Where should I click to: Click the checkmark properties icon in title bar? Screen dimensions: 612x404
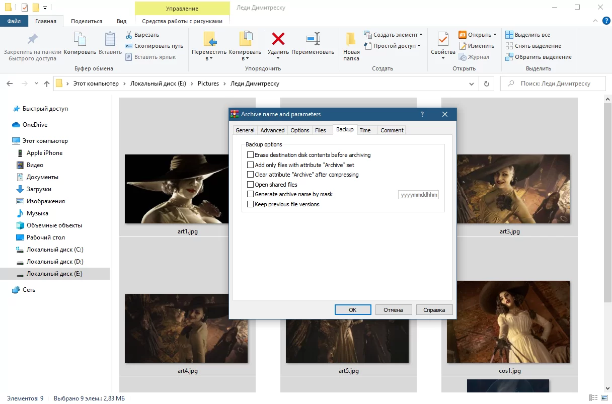coord(25,8)
